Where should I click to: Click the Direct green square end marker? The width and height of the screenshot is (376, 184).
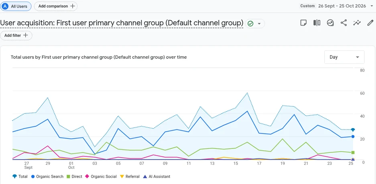pyautogui.click(x=353, y=152)
